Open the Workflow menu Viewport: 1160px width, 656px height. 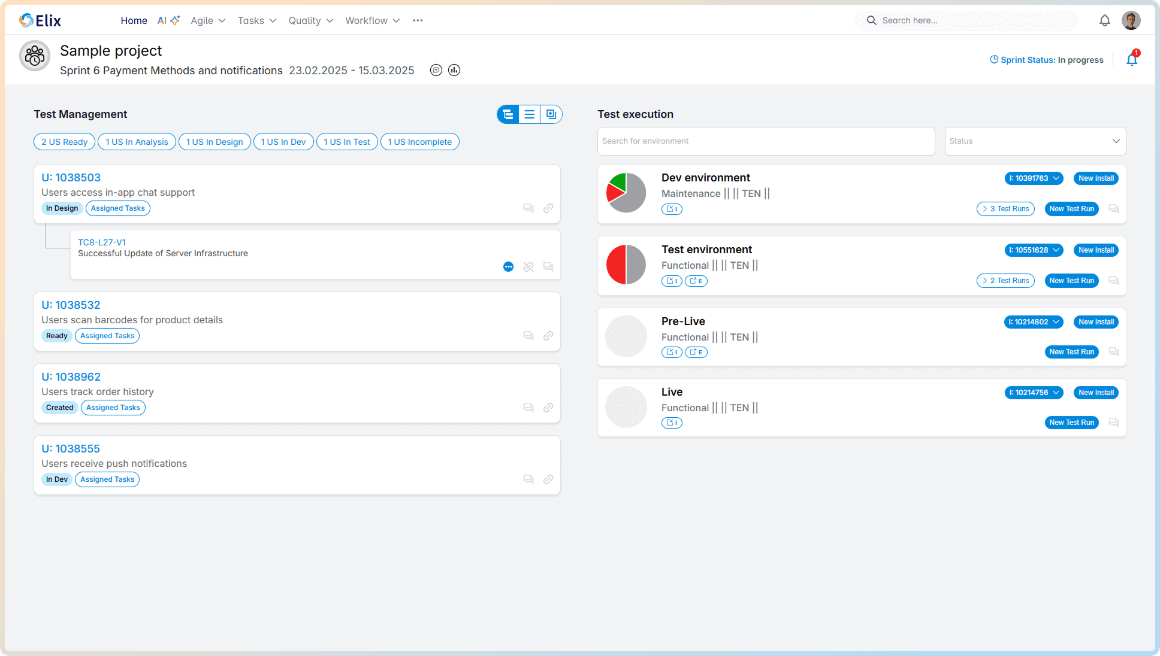click(x=372, y=20)
